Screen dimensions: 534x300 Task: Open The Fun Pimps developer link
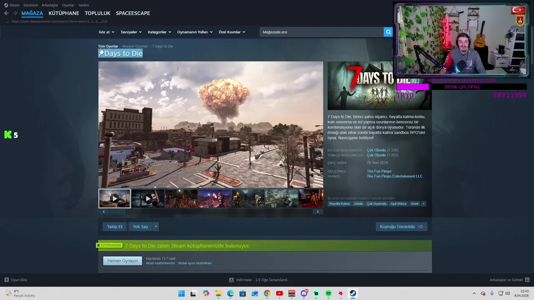click(379, 171)
